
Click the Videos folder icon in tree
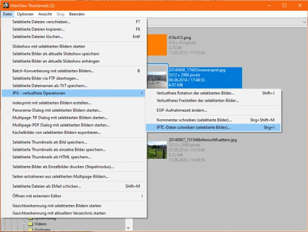pyautogui.click(x=30, y=224)
